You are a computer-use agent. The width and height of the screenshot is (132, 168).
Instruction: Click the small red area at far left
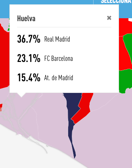pyautogui.click(x=1, y=108)
